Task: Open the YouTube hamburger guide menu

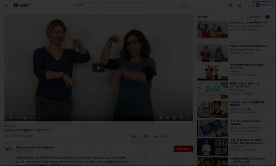Action: click(6, 5)
